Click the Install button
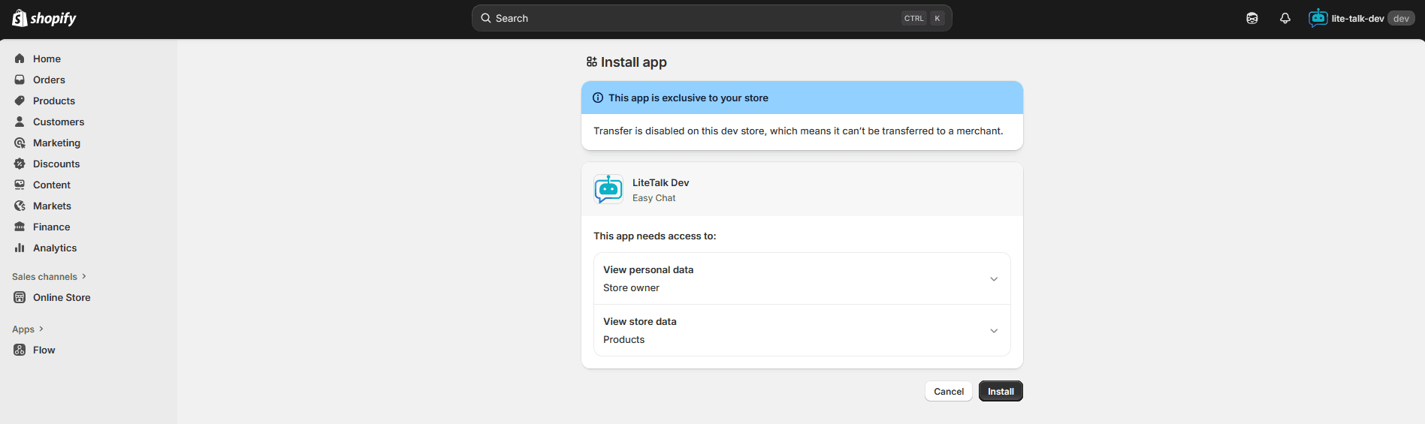Screen dimensions: 1425x424 1001,392
